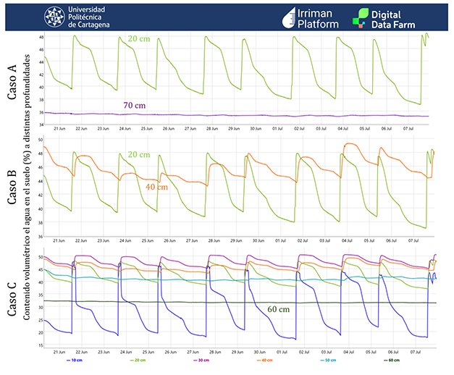Click the Universidad Politécnica de Cartagena emblem
Screen dimensions: 454x375
[x=53, y=16]
